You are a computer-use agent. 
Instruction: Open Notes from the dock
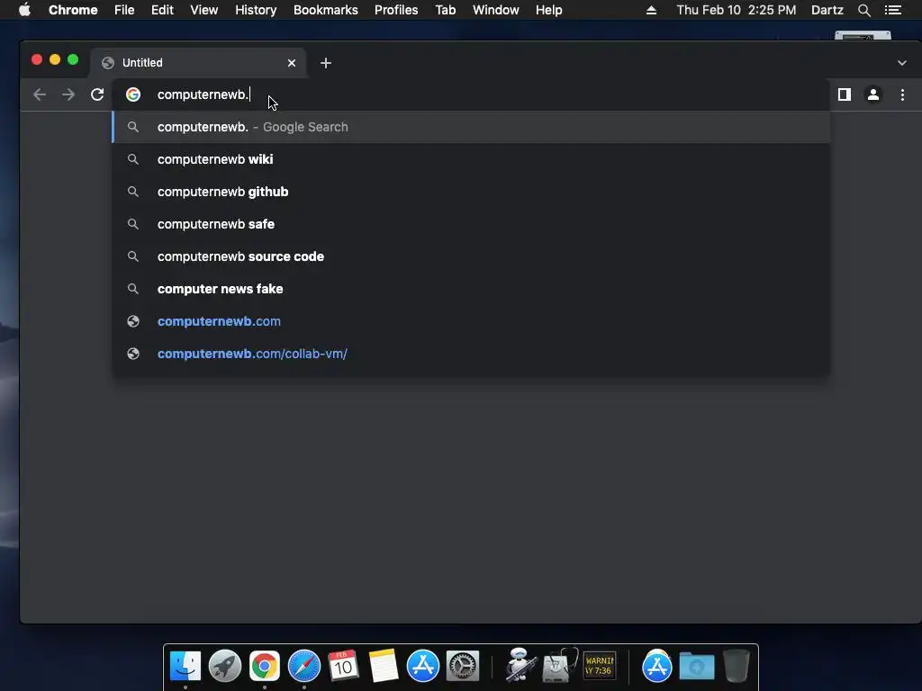[x=384, y=666]
